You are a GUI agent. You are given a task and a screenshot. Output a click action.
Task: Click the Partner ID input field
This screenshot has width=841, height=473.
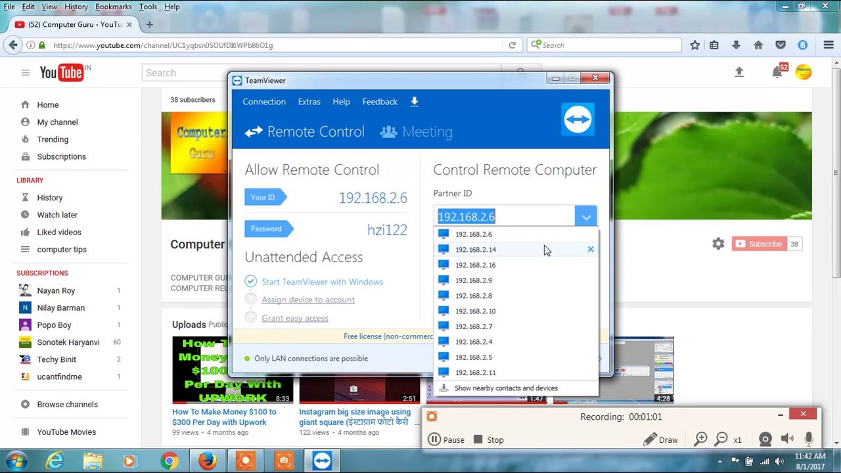pos(504,217)
